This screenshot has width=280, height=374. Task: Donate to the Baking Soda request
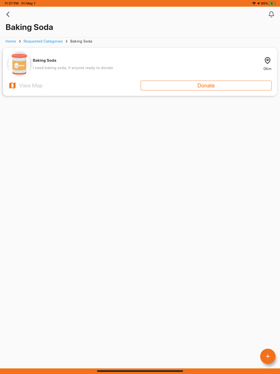coord(206,85)
